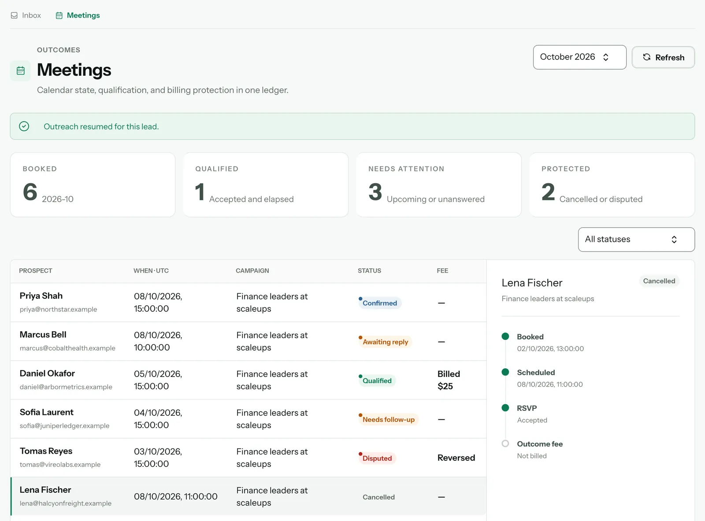Click the Meetings tab calendar icon
Image resolution: width=705 pixels, height=521 pixels.
(x=59, y=15)
